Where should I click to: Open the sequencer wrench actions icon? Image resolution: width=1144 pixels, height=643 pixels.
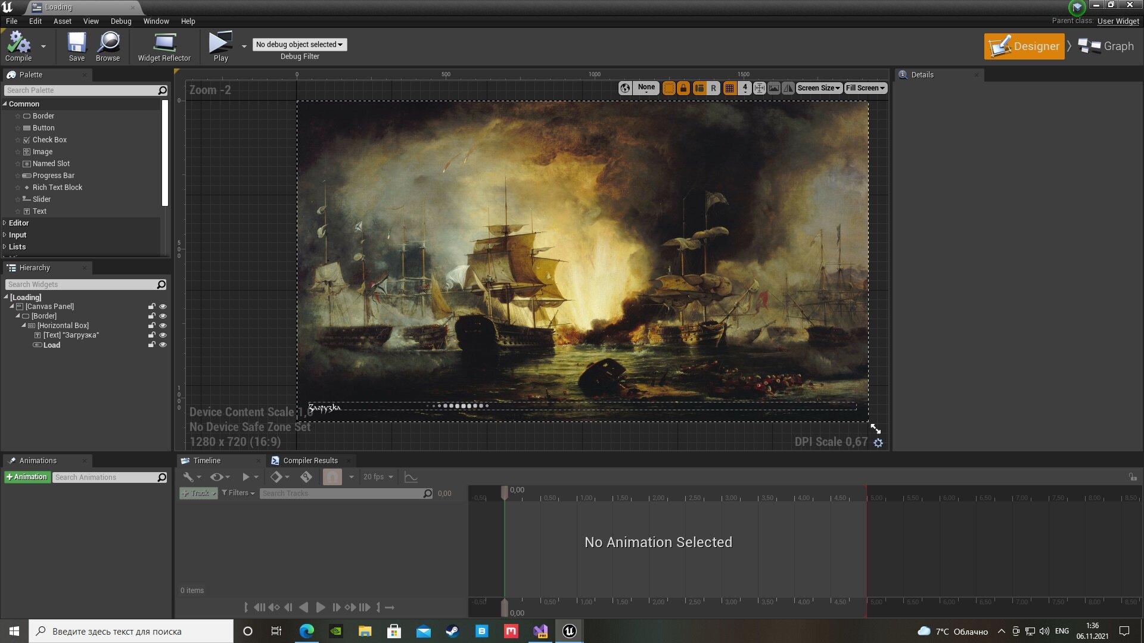(x=188, y=477)
